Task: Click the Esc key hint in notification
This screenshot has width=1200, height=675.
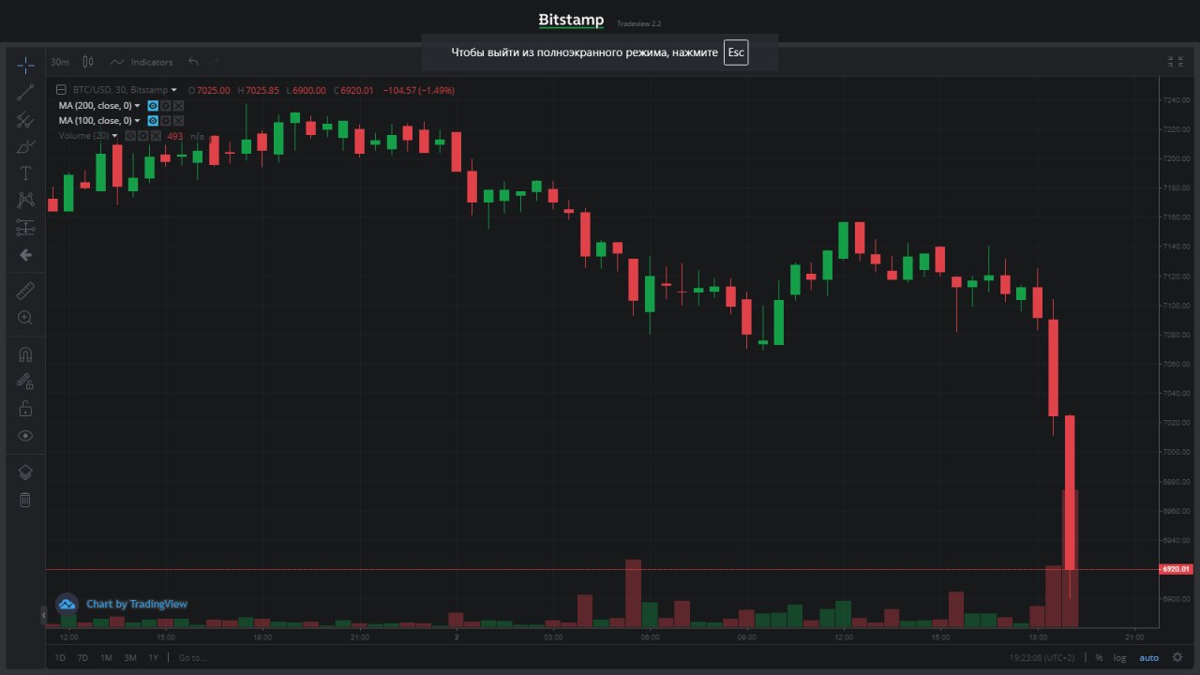Action: [x=736, y=52]
